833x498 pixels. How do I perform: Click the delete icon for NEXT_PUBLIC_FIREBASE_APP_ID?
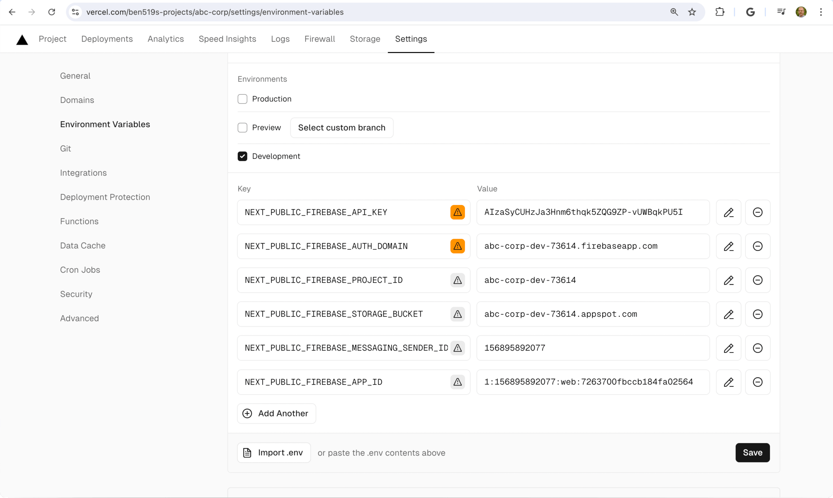[x=757, y=382]
